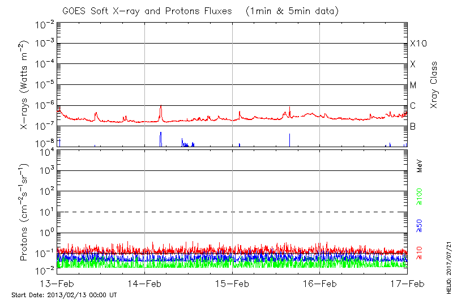This screenshot has width=453, height=300.
Task: Select the red '≥10' MeV legend label
Action: click(420, 253)
